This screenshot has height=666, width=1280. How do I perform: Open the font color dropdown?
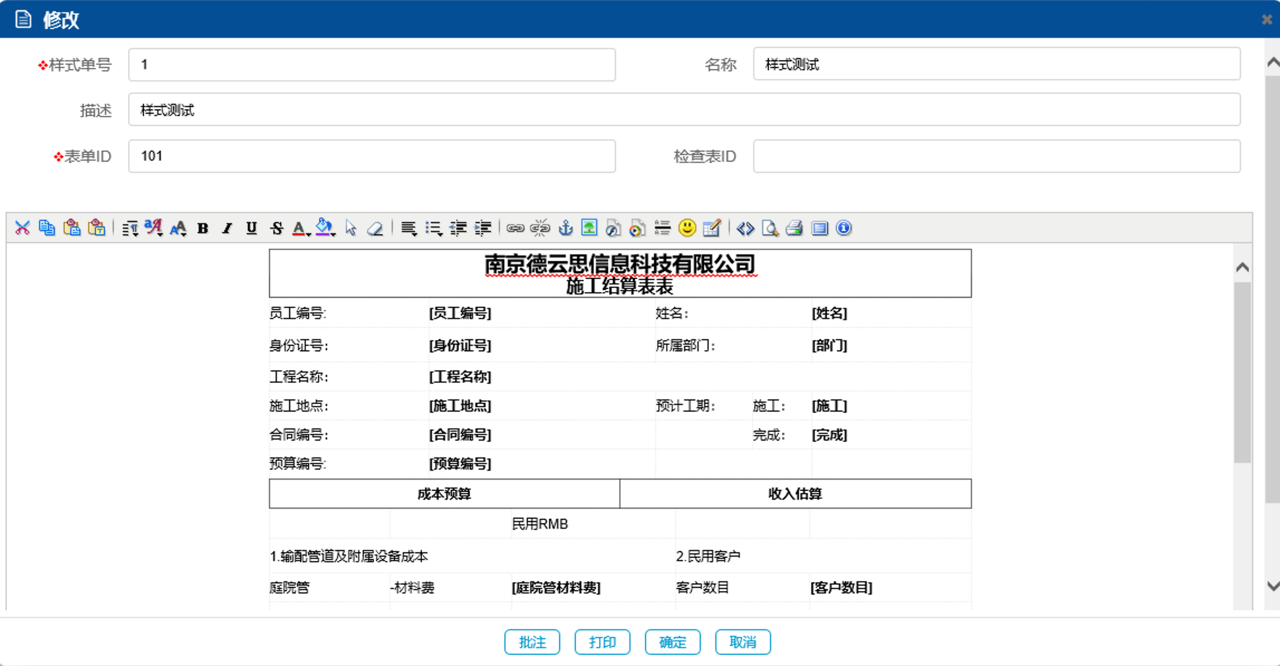coord(301,228)
